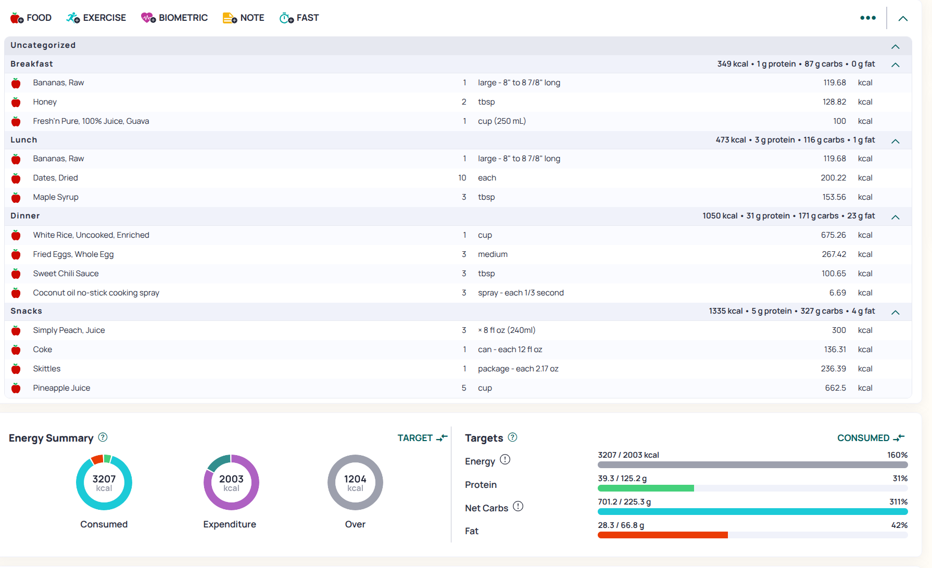Click the Uncategorized group header label

43,45
